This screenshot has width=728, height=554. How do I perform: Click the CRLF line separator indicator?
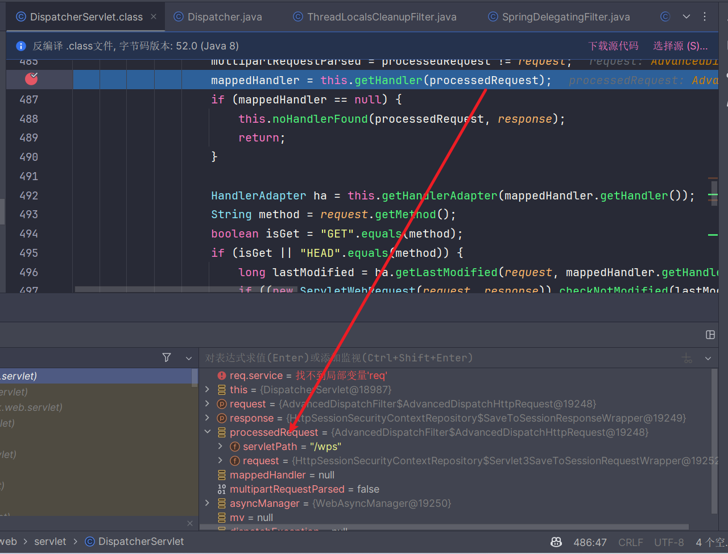[x=631, y=543]
